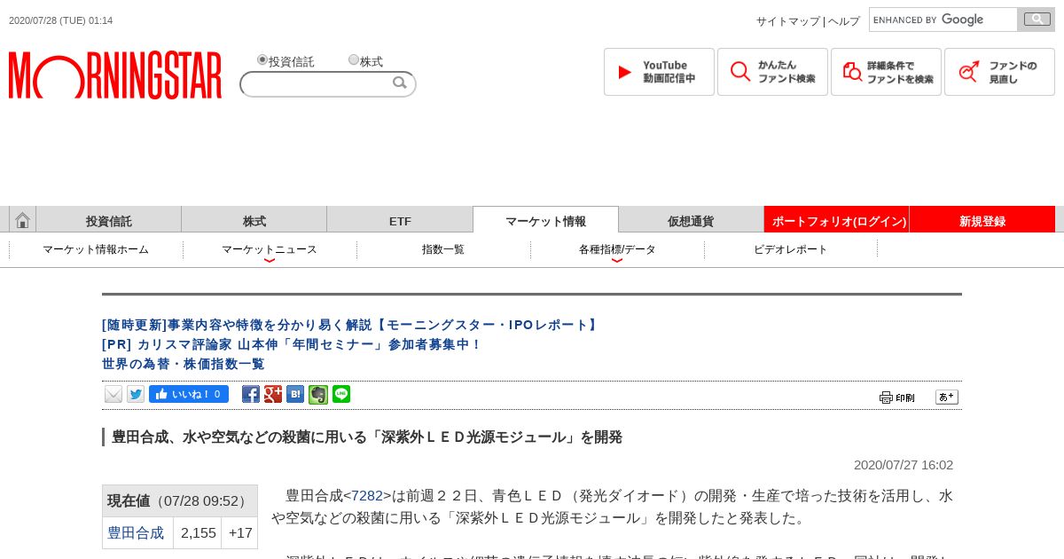The height and width of the screenshot is (559, 1064).
Task: Open the 投資信託 navigation tab
Action: coord(109,221)
